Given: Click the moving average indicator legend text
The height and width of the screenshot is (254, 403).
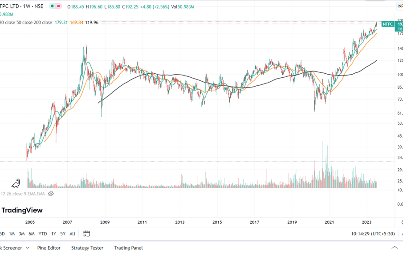Looking at the screenshot, I should click(27, 22).
